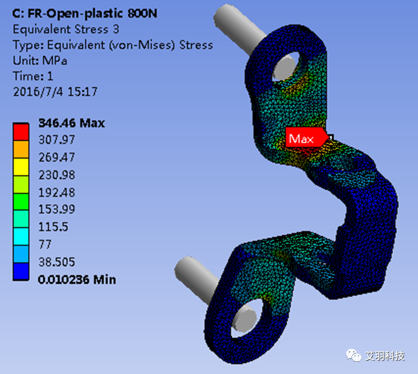Select the '38.505' legend value

(57, 262)
